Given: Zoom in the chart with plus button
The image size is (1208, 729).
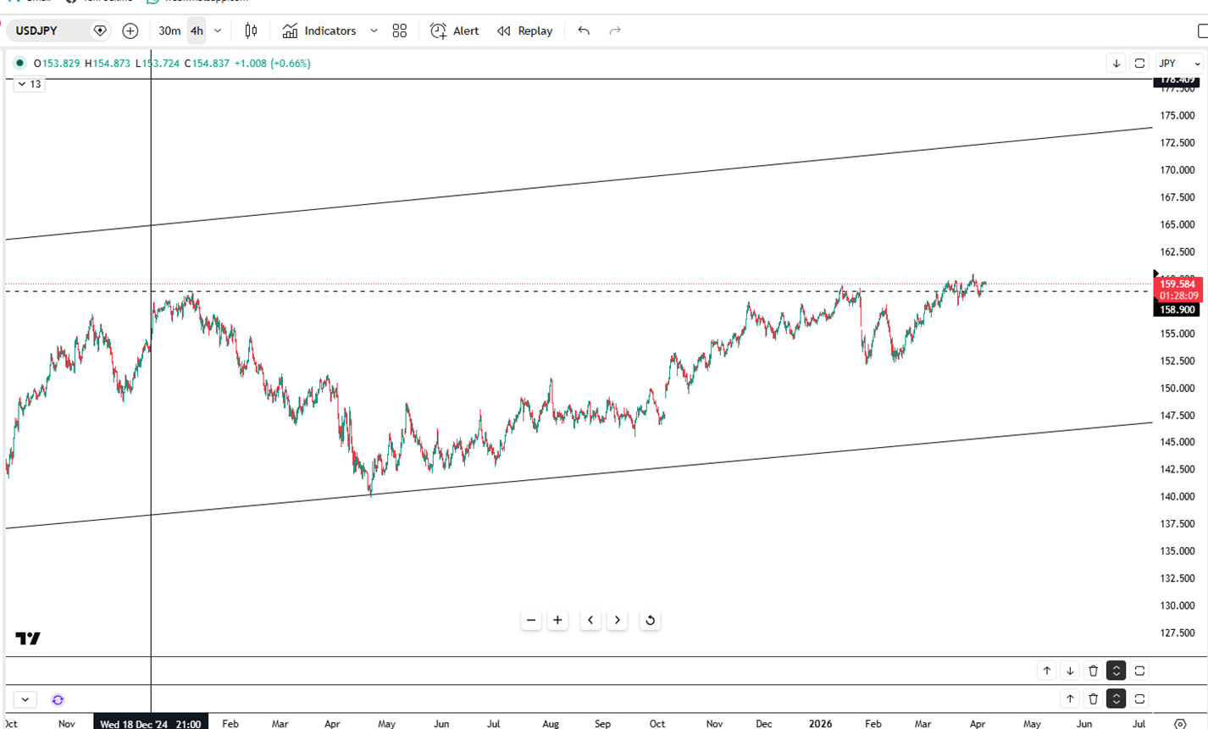Looking at the screenshot, I should coord(557,621).
